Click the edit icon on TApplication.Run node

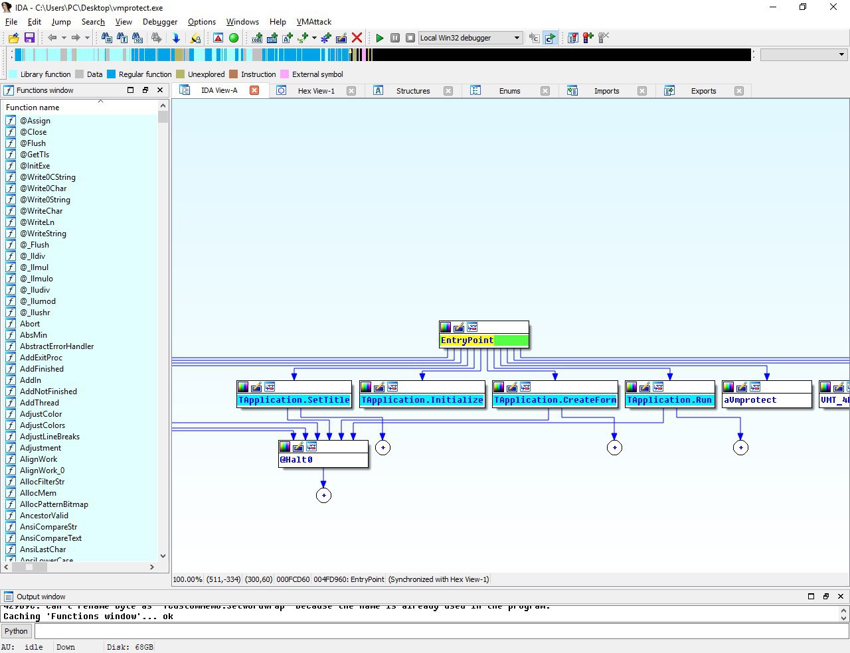click(x=645, y=387)
